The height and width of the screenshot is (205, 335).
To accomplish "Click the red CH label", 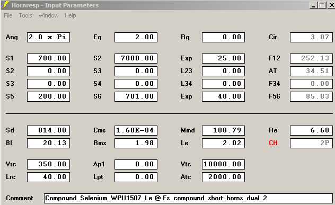I will tap(273, 143).
